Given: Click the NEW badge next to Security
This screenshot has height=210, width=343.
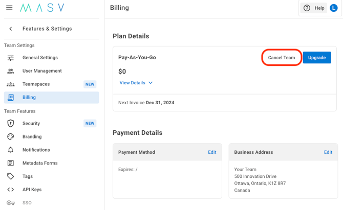Looking at the screenshot, I should click(x=90, y=123).
